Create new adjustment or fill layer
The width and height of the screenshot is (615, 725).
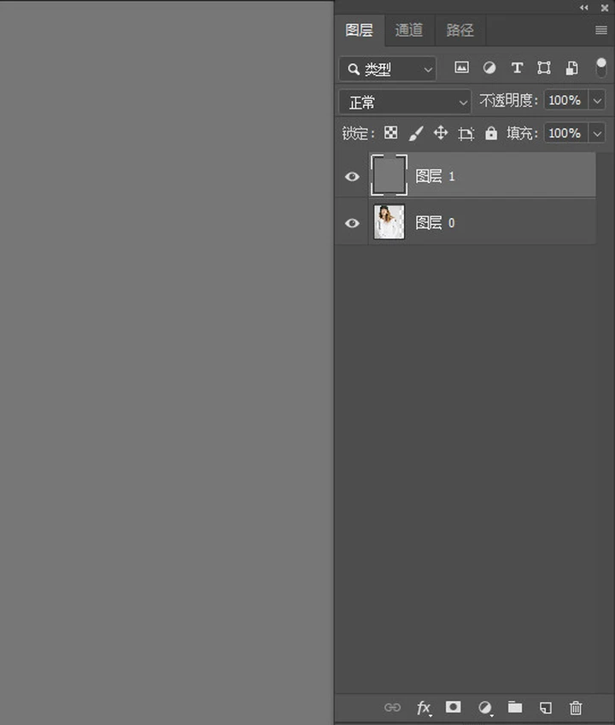click(485, 707)
